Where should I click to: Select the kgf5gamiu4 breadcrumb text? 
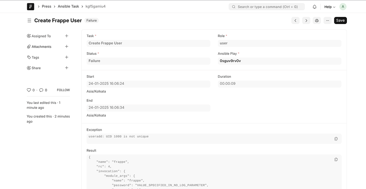[95, 6]
